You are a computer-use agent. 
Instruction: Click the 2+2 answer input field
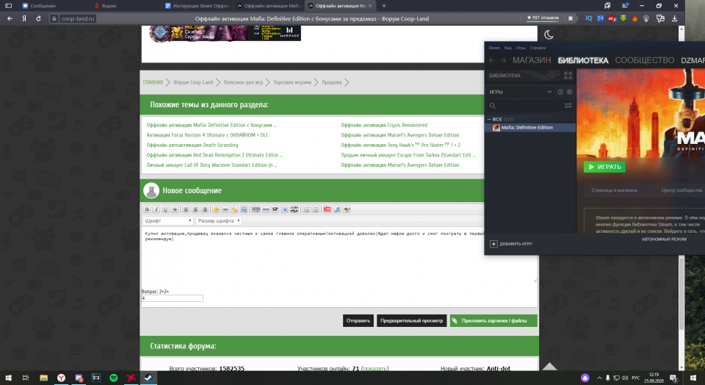tap(172, 298)
